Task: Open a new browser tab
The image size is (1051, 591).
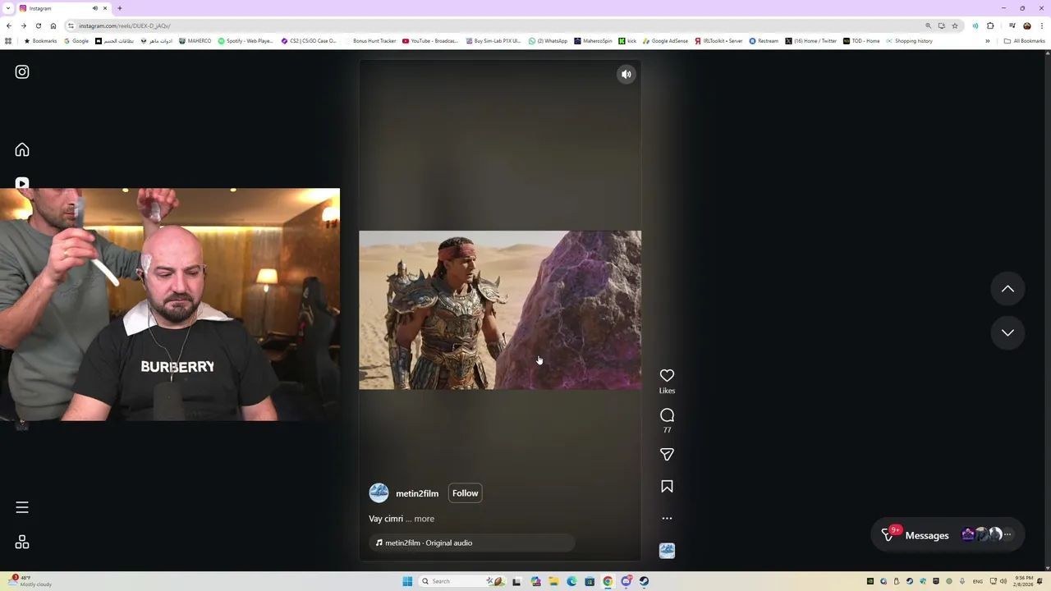Action: (119, 8)
